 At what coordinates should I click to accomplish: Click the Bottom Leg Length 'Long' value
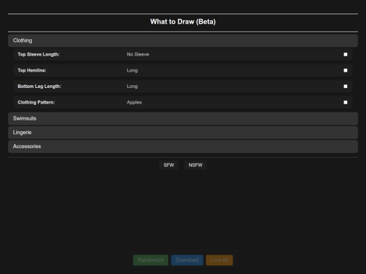[x=132, y=87]
